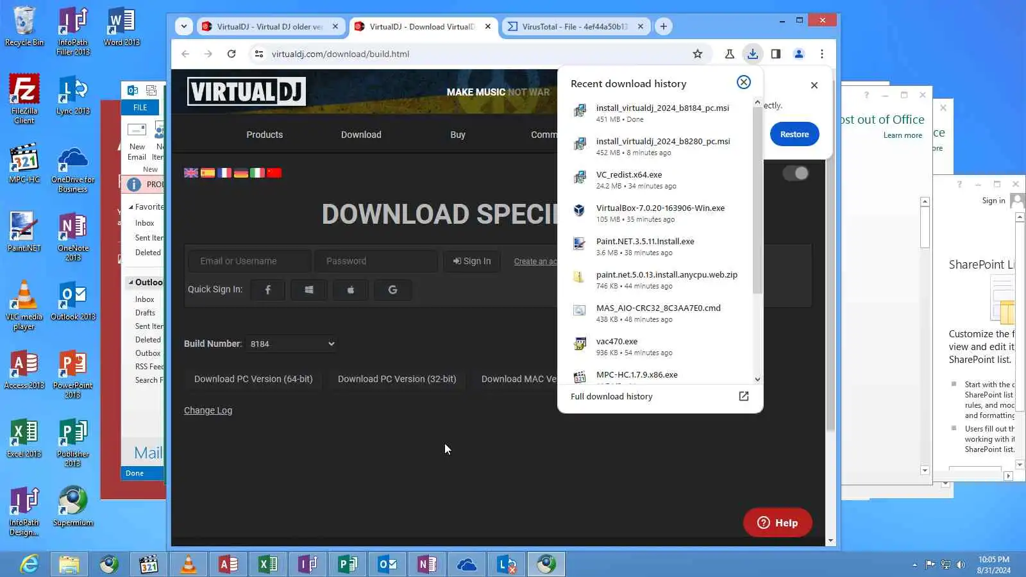Click the Help button
1026x577 pixels.
point(777,523)
